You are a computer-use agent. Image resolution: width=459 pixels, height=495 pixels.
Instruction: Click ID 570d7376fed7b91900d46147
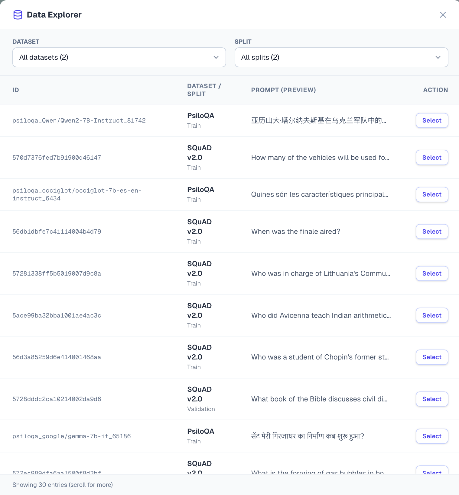click(x=57, y=158)
